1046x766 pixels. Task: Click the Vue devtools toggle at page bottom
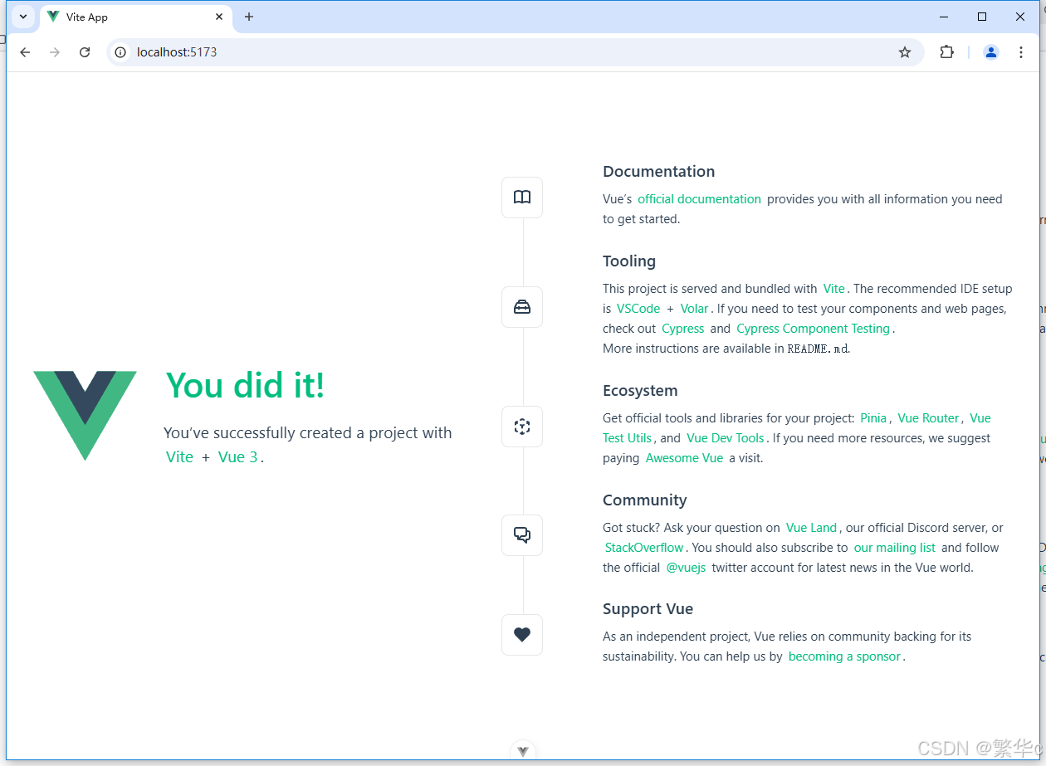click(523, 751)
